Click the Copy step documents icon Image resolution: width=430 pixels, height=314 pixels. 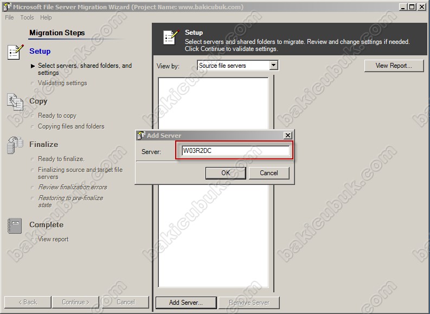(15, 102)
